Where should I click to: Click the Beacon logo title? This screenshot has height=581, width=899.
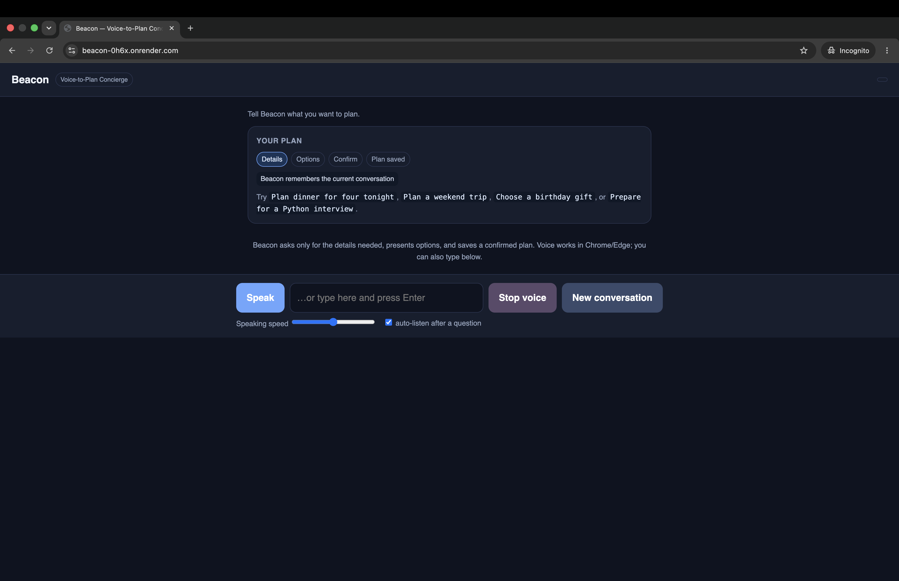click(x=30, y=80)
